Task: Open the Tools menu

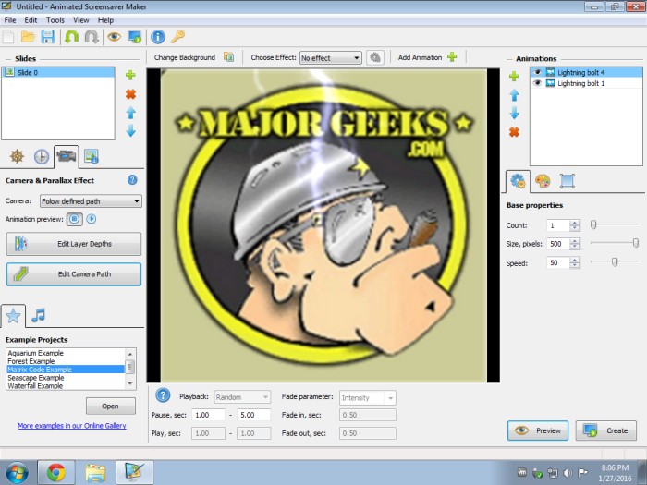Action: coord(55,19)
